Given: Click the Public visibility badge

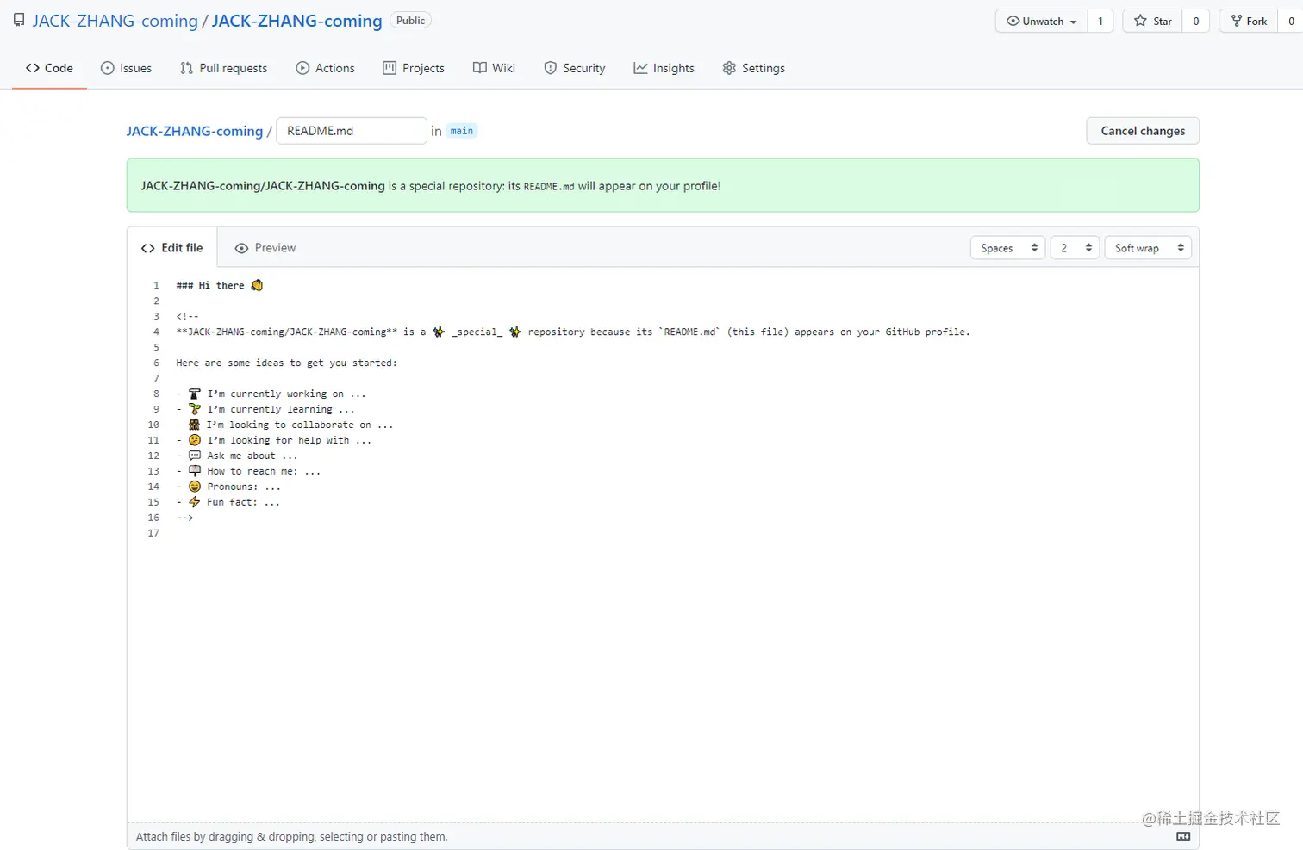Looking at the screenshot, I should 410,21.
